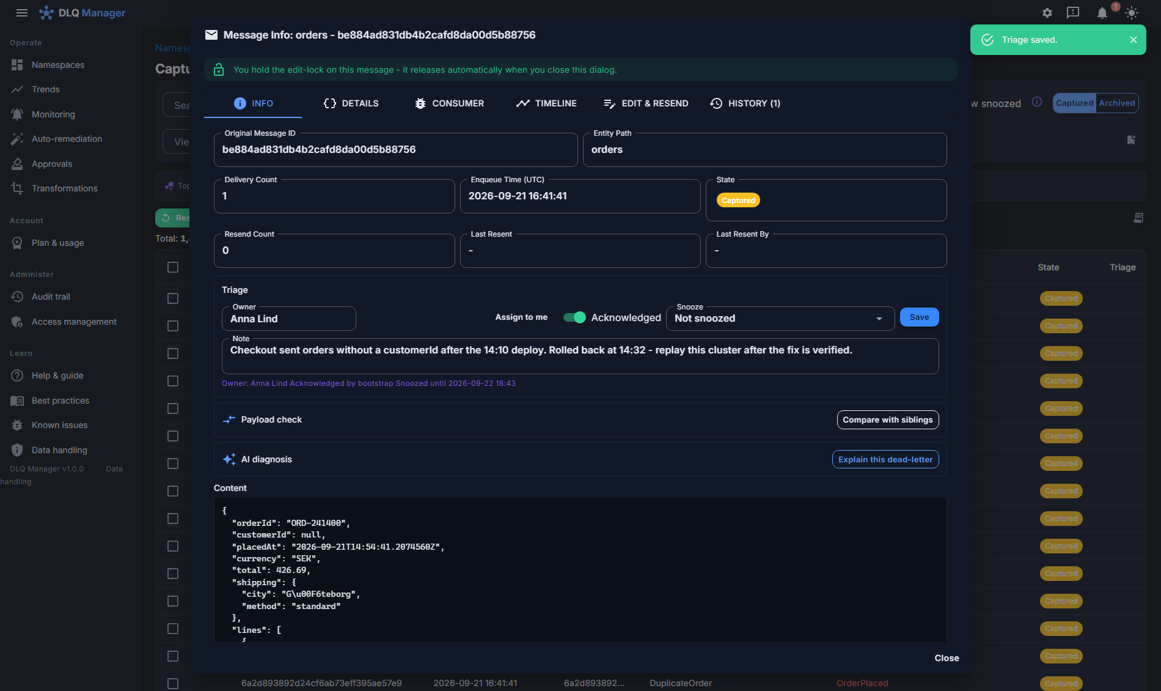
Task: Open settings gear in top bar
Action: click(x=1047, y=13)
